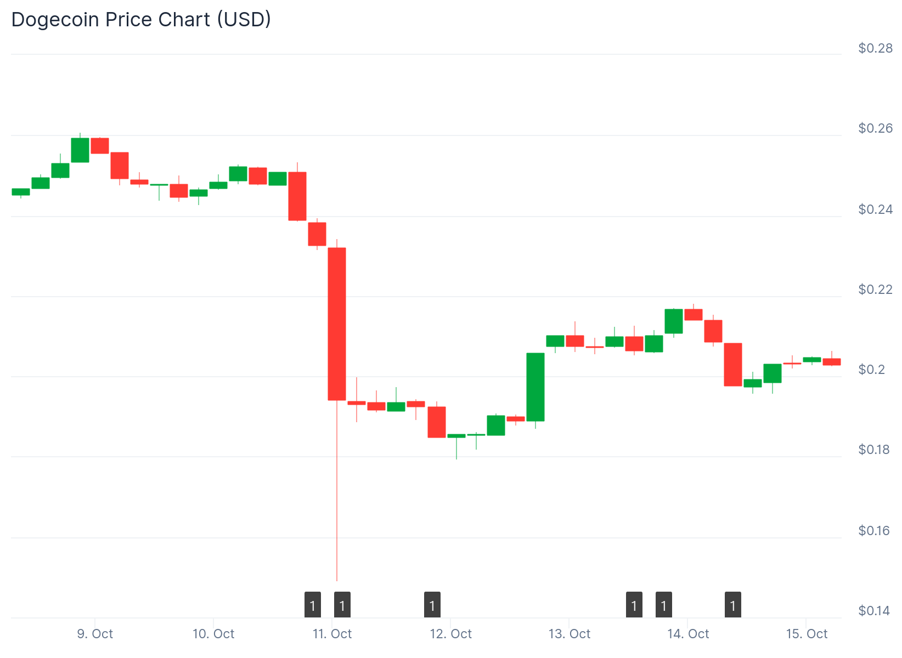Click the long lower wick reaching toward $0.15
The height and width of the screenshot is (658, 902).
tap(337, 493)
